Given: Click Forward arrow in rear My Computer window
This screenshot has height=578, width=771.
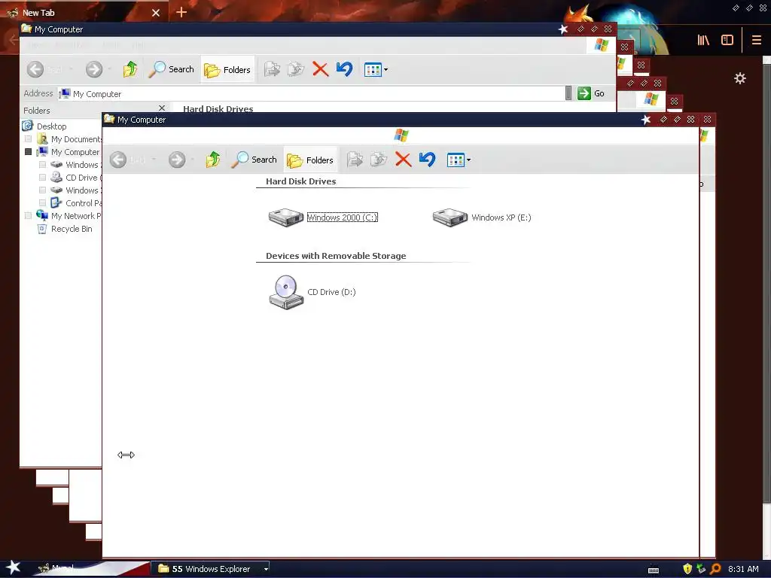Looking at the screenshot, I should point(94,69).
